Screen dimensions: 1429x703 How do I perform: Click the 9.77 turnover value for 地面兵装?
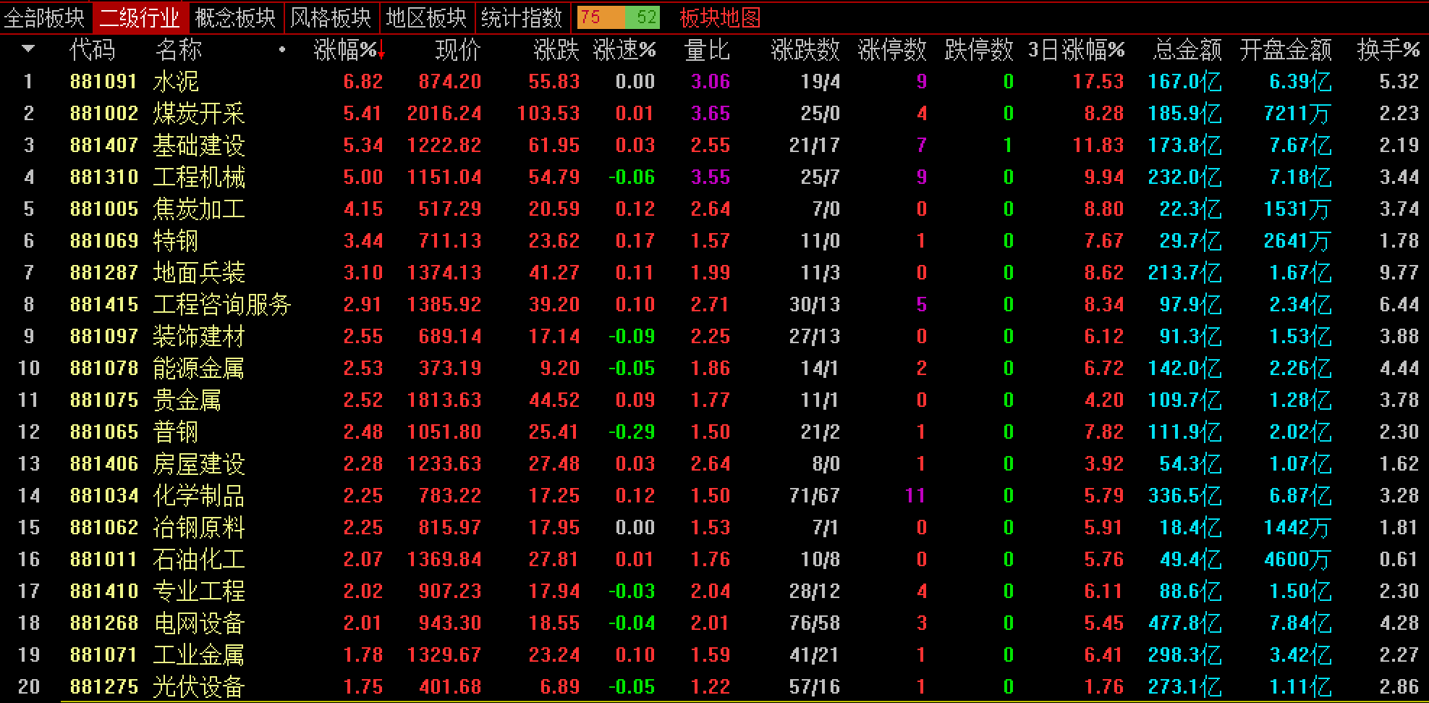pos(1399,273)
